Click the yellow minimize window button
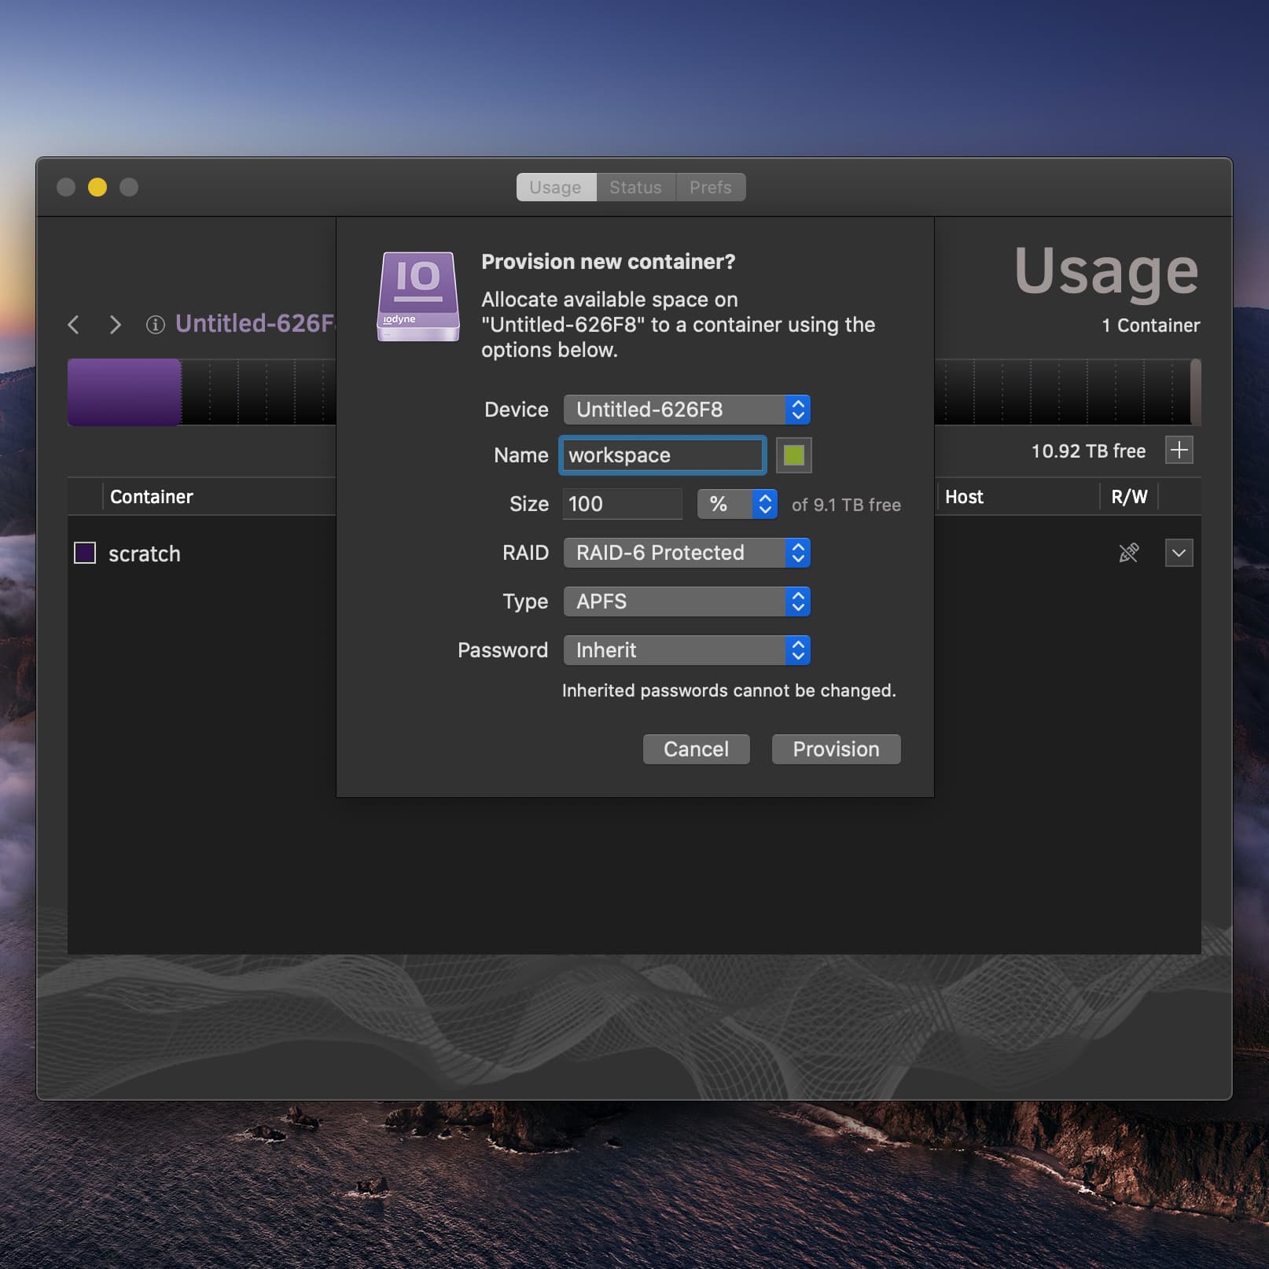Screen dimensions: 1269x1269 [97, 187]
